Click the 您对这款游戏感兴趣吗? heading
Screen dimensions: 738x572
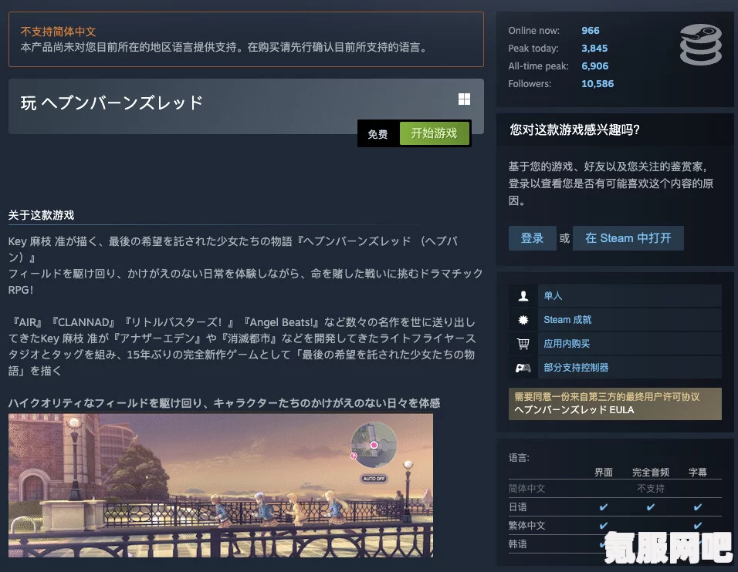click(x=574, y=130)
